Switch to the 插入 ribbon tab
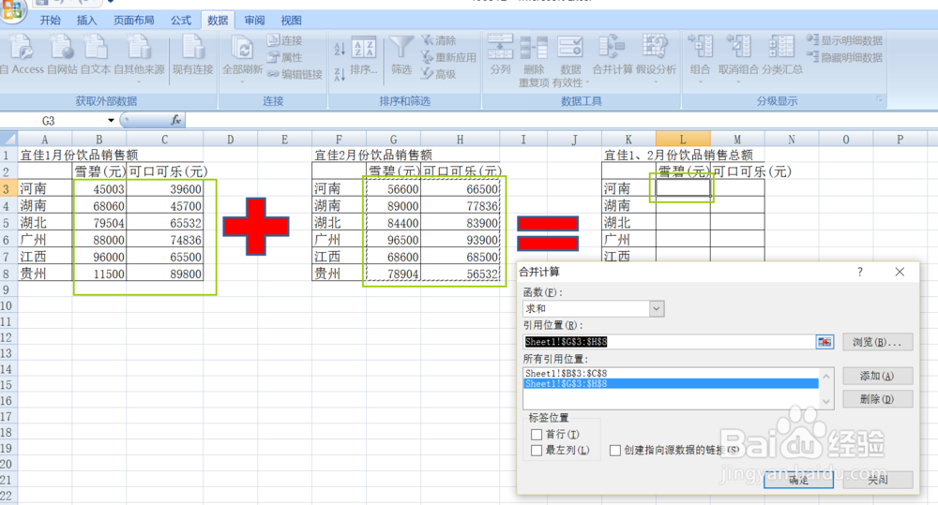938x505 pixels. coord(86,20)
